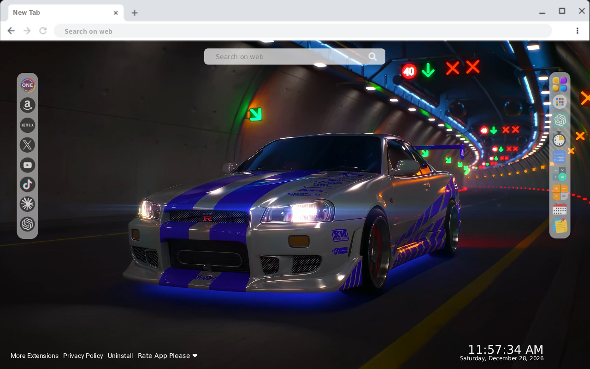The image size is (590, 369).
Task: Click the 11:57:34 AM clock display
Action: point(506,349)
